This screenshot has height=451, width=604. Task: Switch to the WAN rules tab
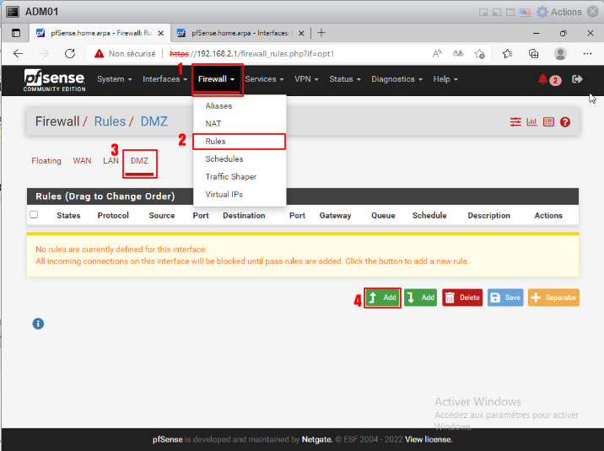coord(82,160)
